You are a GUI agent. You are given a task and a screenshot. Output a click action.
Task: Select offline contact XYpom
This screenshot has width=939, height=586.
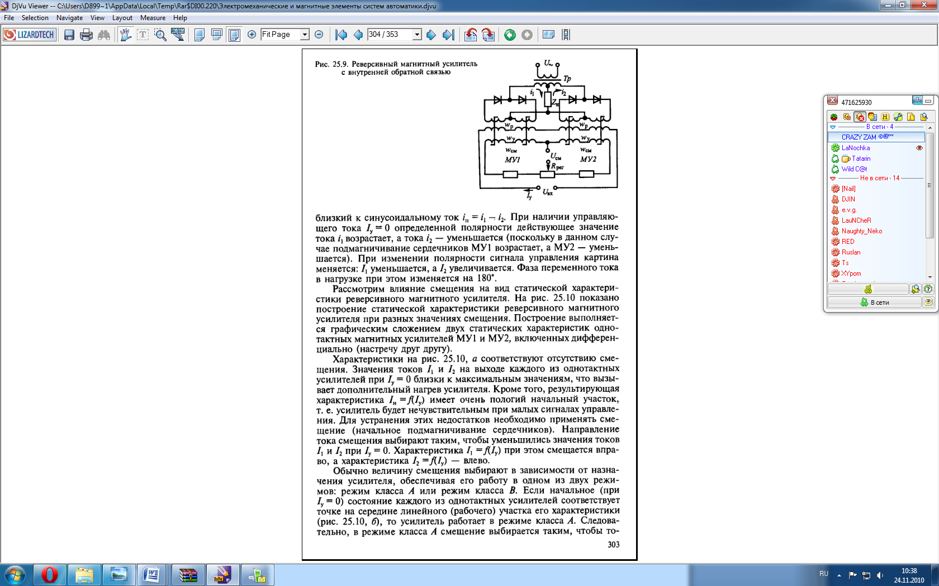(876, 273)
